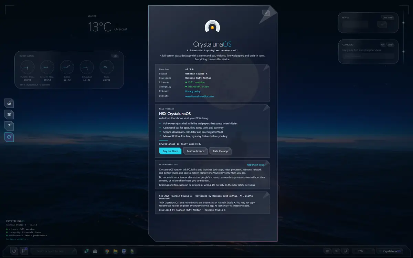This screenshot has width=413, height=258.
Task: Click the monitor display icon in bottom bar
Action: (346, 251)
